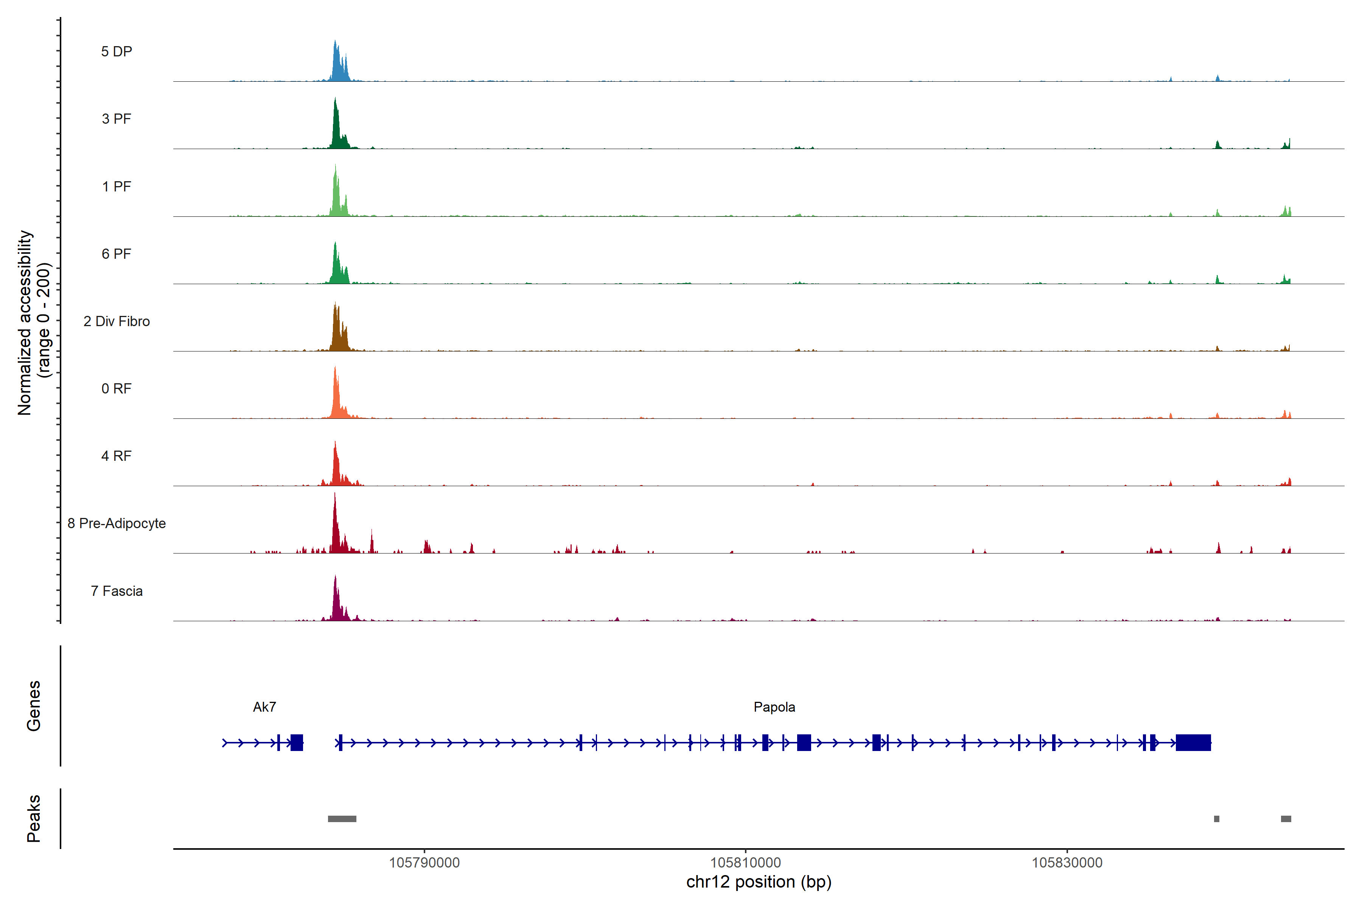This screenshot has width=1362, height=908.
Task: Click the 4 RF track label
Action: pyautogui.click(x=117, y=456)
